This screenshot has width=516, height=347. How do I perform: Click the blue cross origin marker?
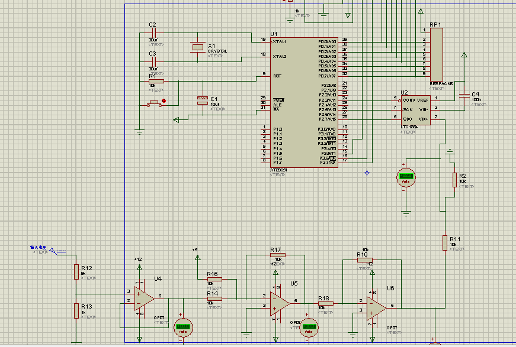(x=367, y=173)
